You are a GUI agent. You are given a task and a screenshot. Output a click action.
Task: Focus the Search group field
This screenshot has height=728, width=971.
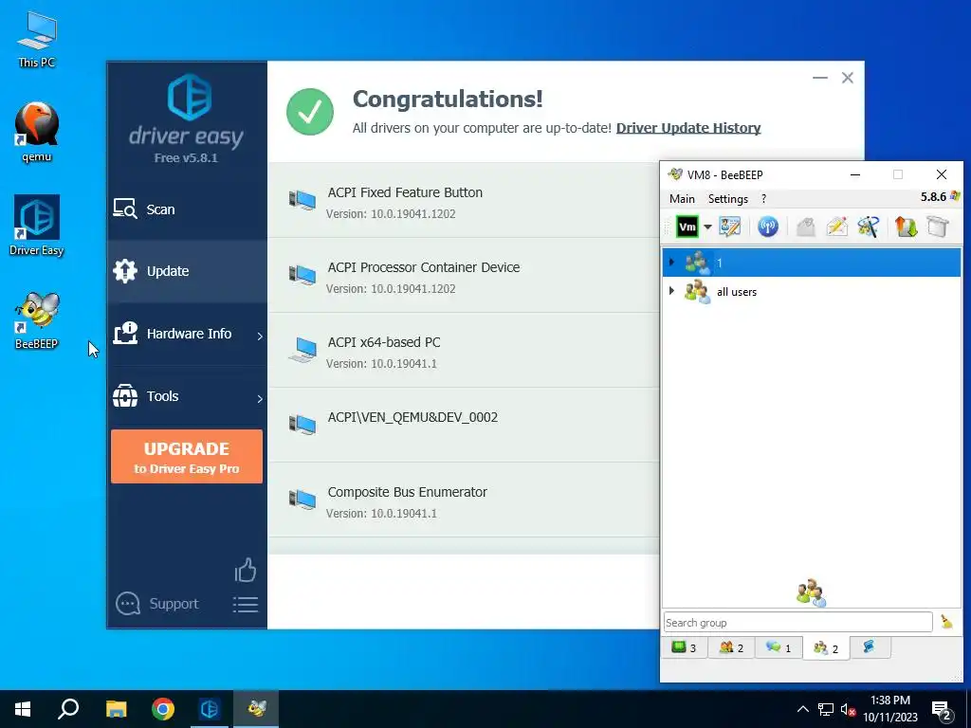pos(797,622)
